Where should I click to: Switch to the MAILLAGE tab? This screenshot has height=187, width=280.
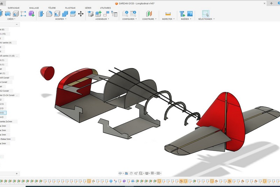(x=34, y=8)
